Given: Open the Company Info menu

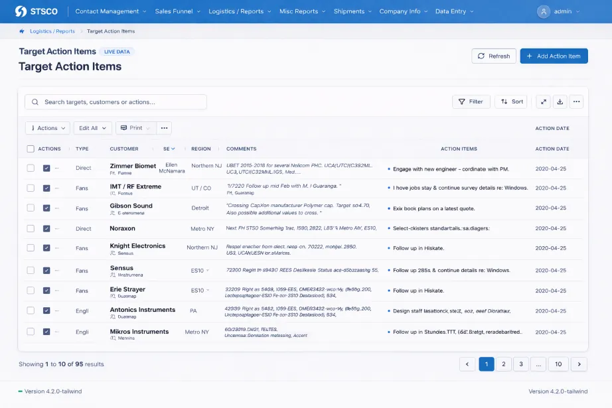Looking at the screenshot, I should (404, 11).
